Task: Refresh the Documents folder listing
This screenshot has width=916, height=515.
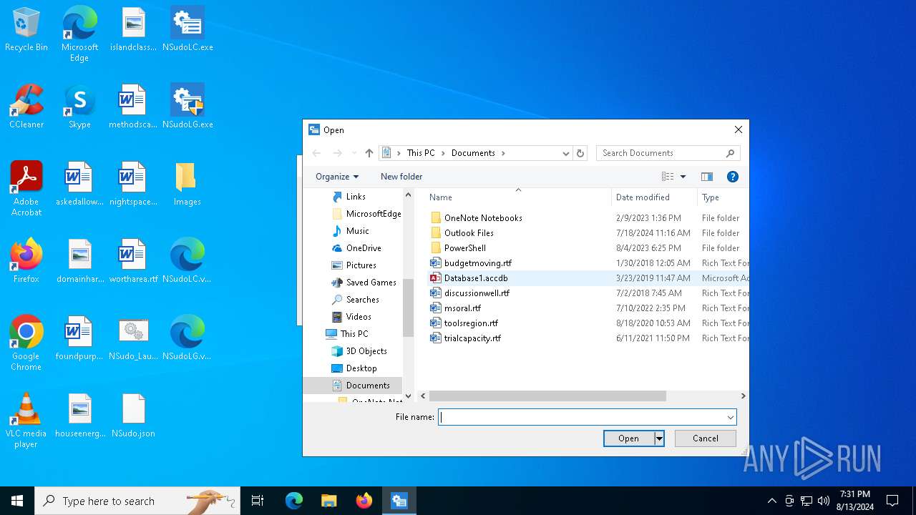Action: [x=580, y=153]
